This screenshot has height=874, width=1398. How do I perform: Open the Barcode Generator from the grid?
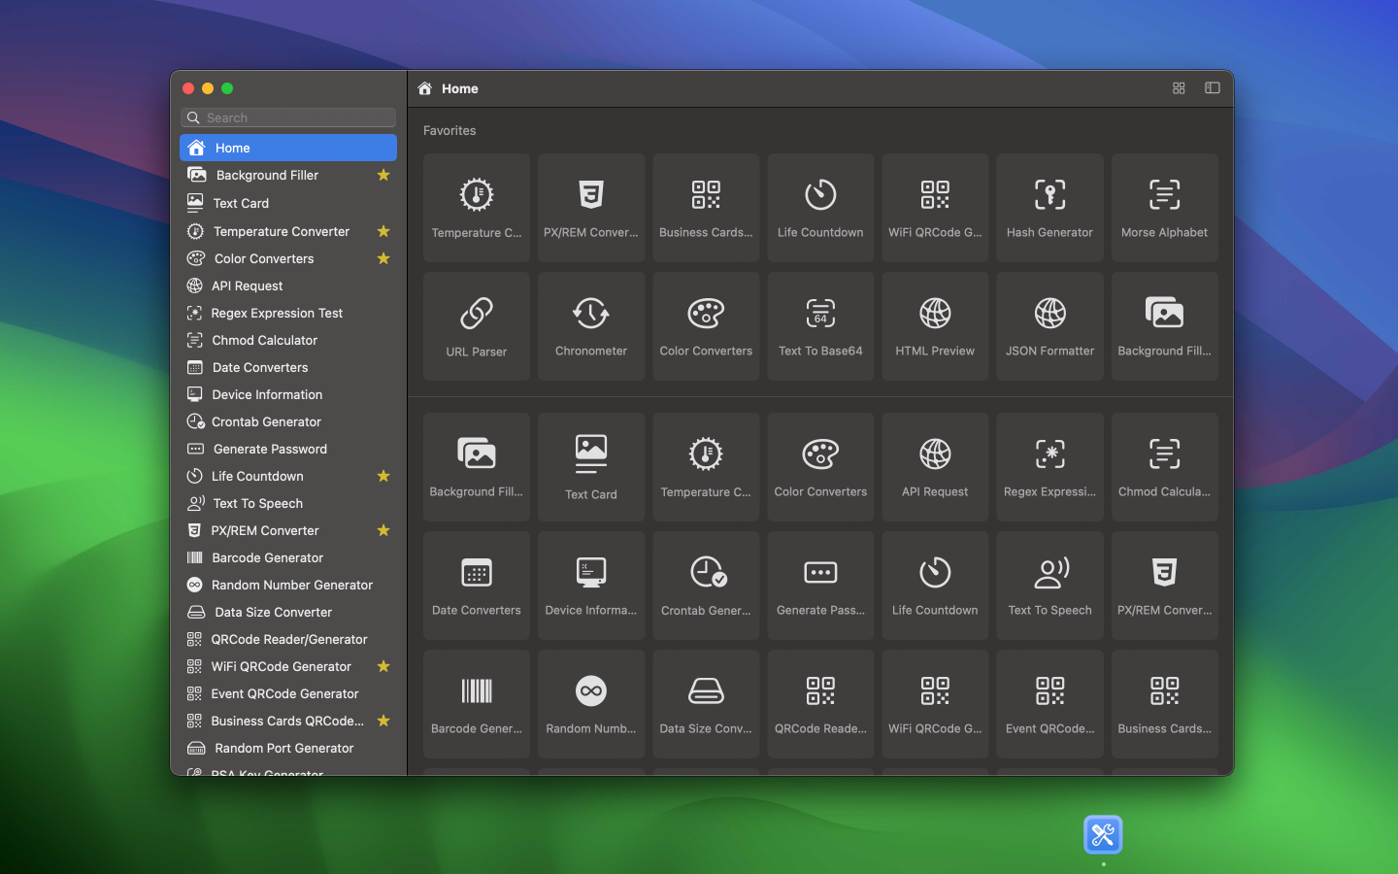(476, 703)
